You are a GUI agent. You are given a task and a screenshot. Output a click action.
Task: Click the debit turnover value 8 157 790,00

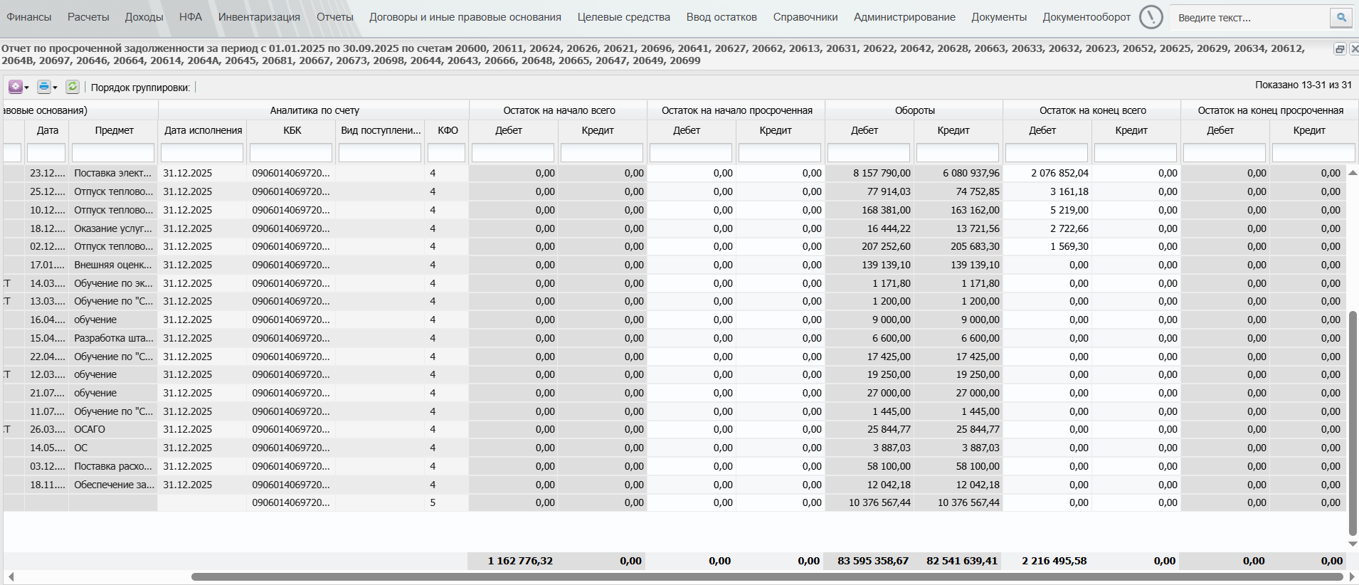coord(882,173)
